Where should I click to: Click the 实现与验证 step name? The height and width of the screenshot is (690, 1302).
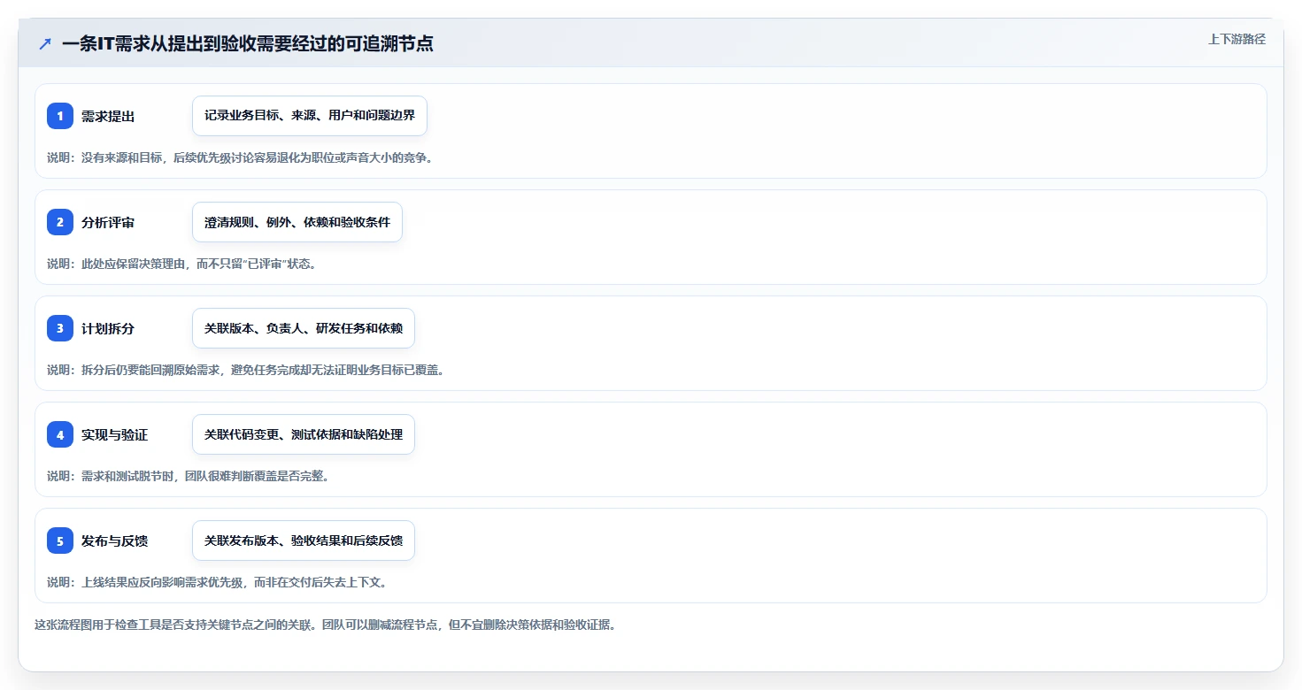point(114,434)
